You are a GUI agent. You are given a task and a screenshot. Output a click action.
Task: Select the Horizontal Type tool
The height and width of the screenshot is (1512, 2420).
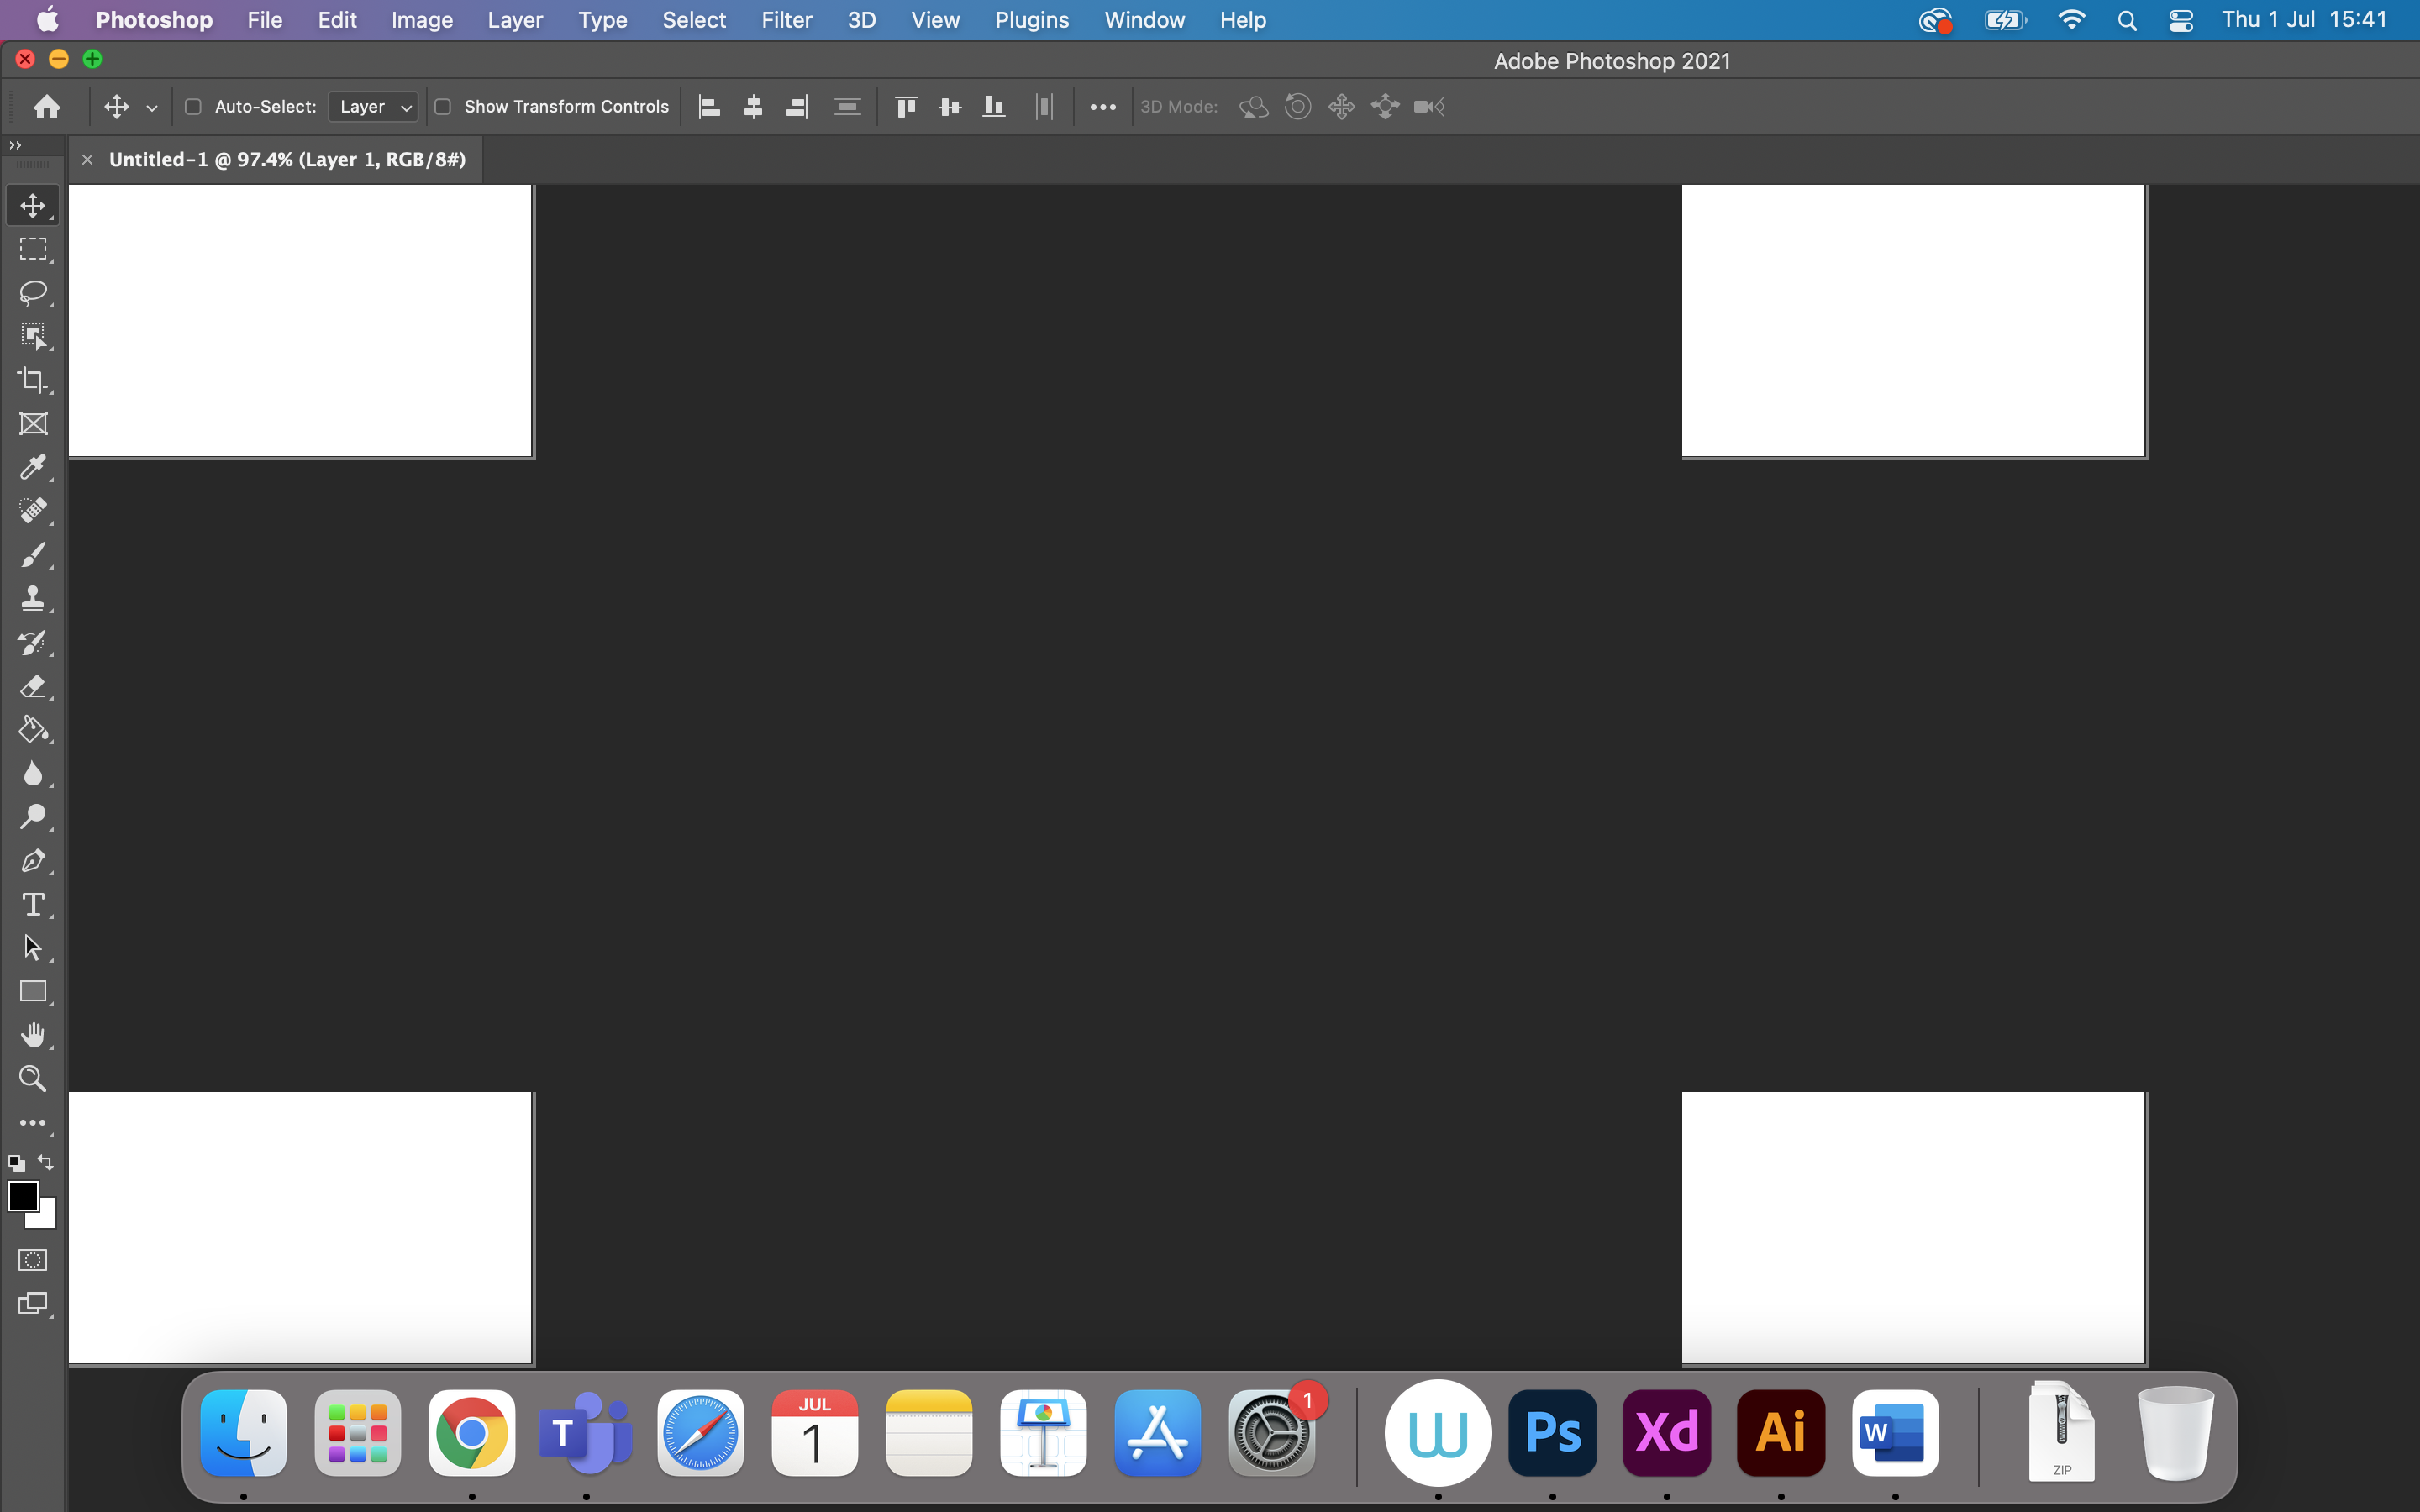point(33,905)
